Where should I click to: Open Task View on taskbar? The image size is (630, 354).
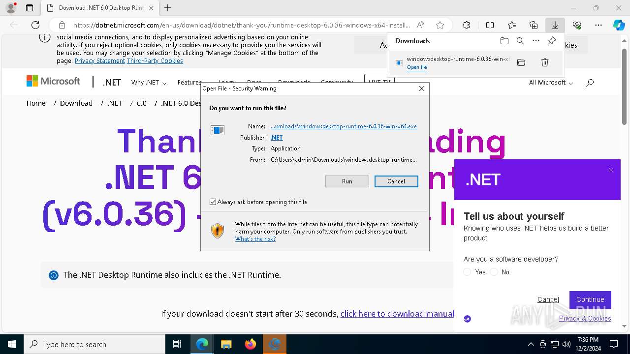177,344
